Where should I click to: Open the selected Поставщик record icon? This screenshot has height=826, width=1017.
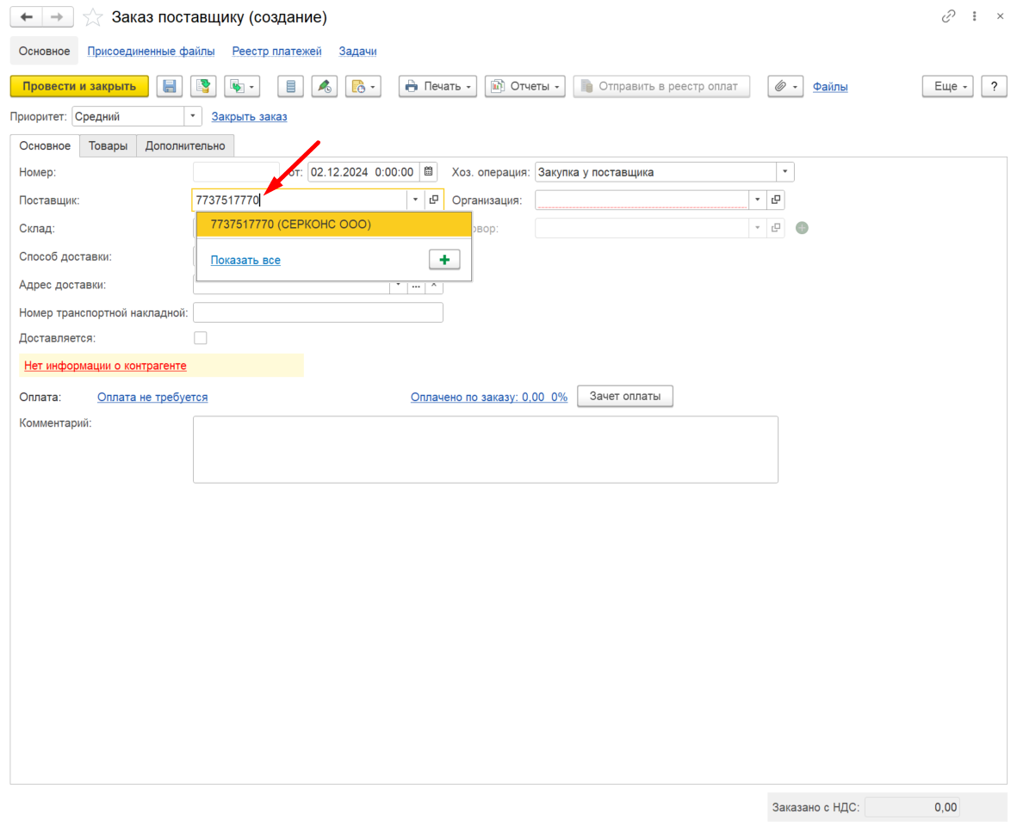tap(434, 200)
